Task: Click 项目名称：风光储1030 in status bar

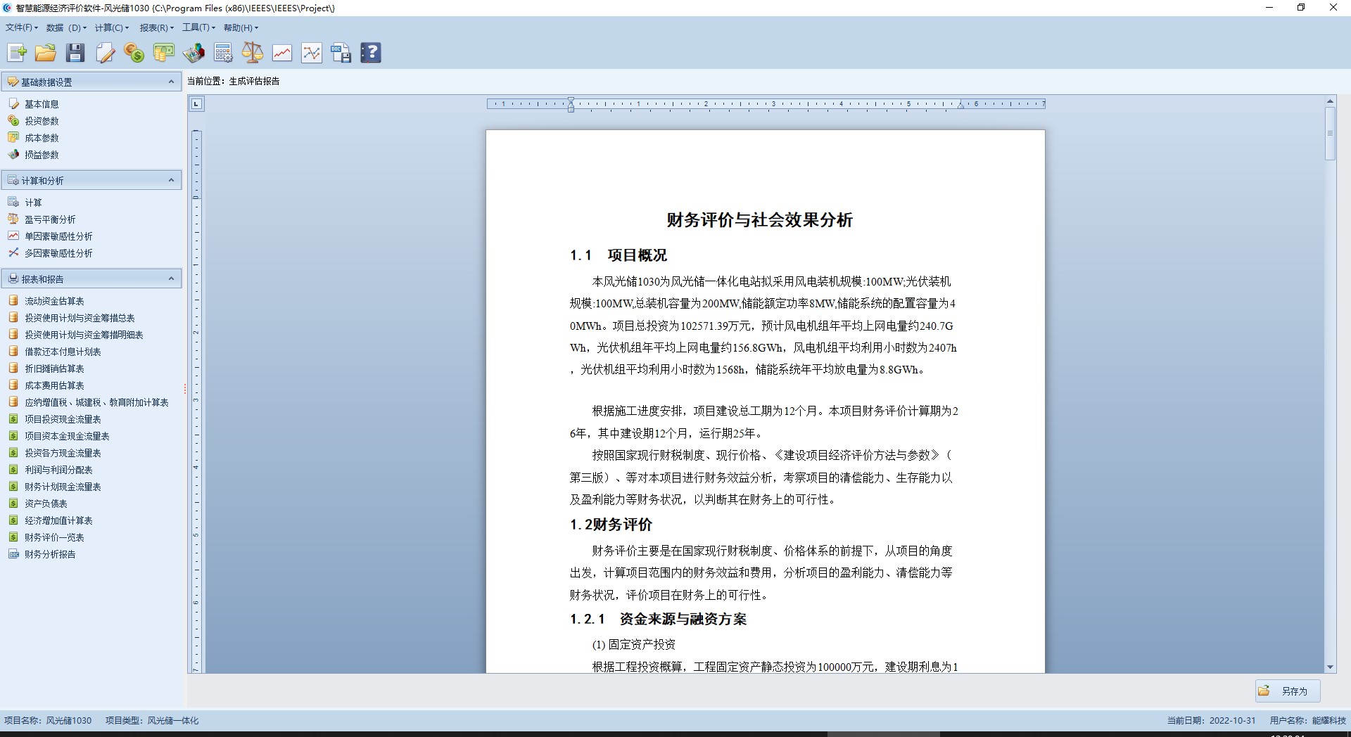Action: pos(48,721)
